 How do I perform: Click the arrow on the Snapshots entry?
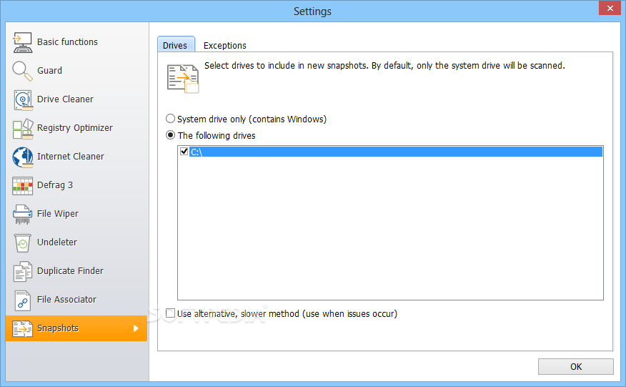pyautogui.click(x=136, y=328)
